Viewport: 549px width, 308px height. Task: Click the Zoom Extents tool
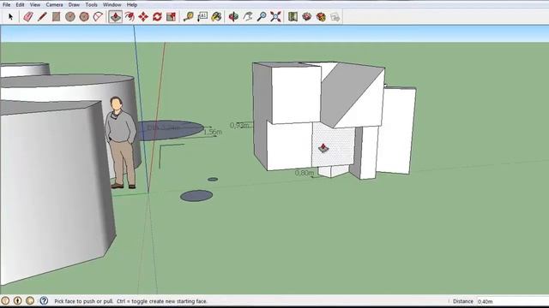click(x=275, y=16)
